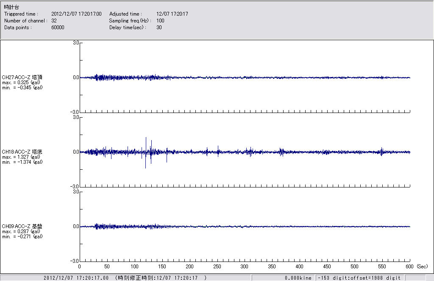Screen dimensions: 434x281
Task: Select the Adjusted time value in header
Action: pos(172,14)
